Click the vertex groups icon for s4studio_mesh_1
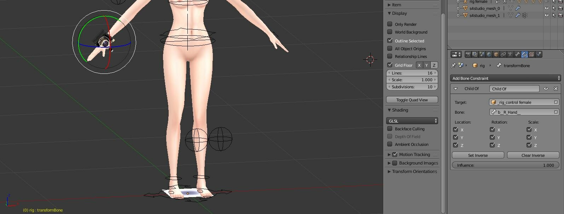The height and width of the screenshot is (214, 564). pos(525,15)
